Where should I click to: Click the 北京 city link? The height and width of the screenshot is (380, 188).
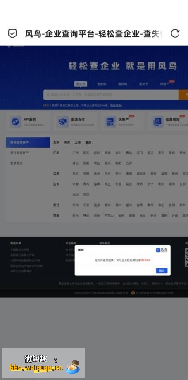56,143
